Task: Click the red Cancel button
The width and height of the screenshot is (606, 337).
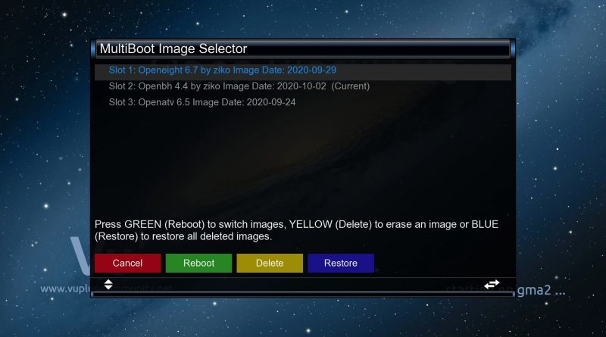Action: 127,264
